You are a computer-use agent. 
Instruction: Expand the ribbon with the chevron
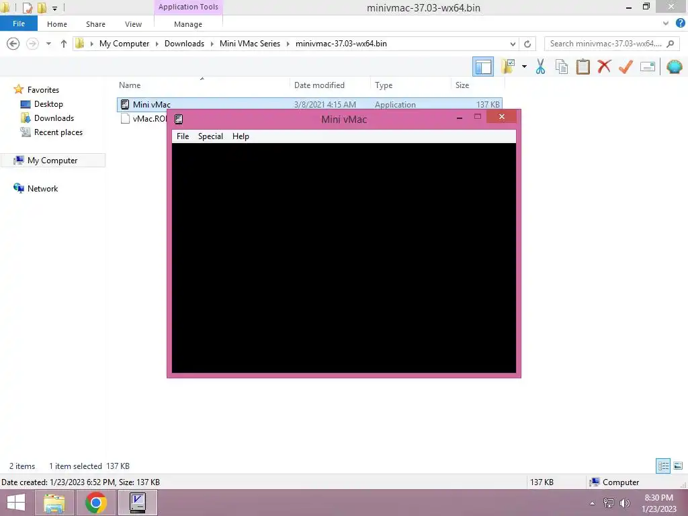[x=666, y=24]
